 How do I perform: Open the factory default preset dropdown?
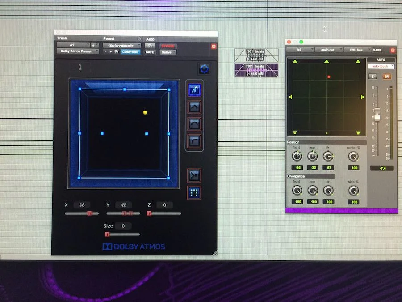tap(122, 46)
